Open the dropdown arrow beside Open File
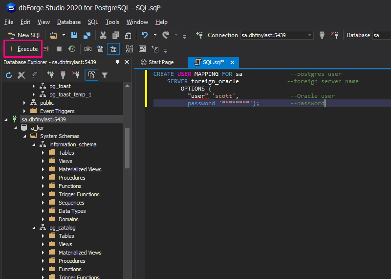The image size is (391, 279). 64,35
